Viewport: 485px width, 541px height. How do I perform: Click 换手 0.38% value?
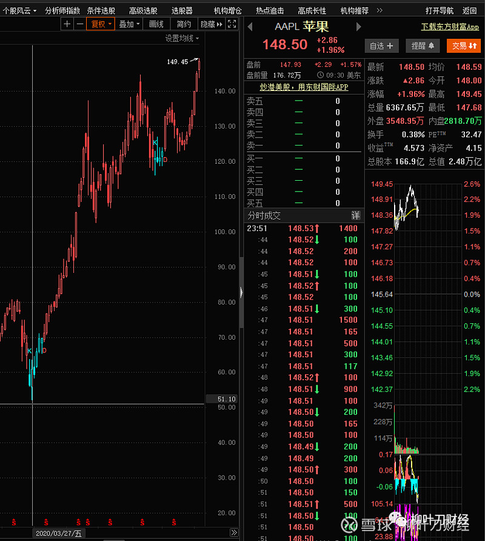click(413, 135)
